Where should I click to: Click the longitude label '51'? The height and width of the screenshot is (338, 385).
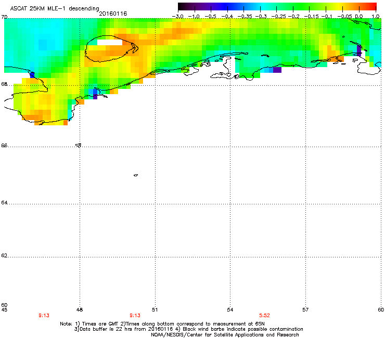coord(155,310)
